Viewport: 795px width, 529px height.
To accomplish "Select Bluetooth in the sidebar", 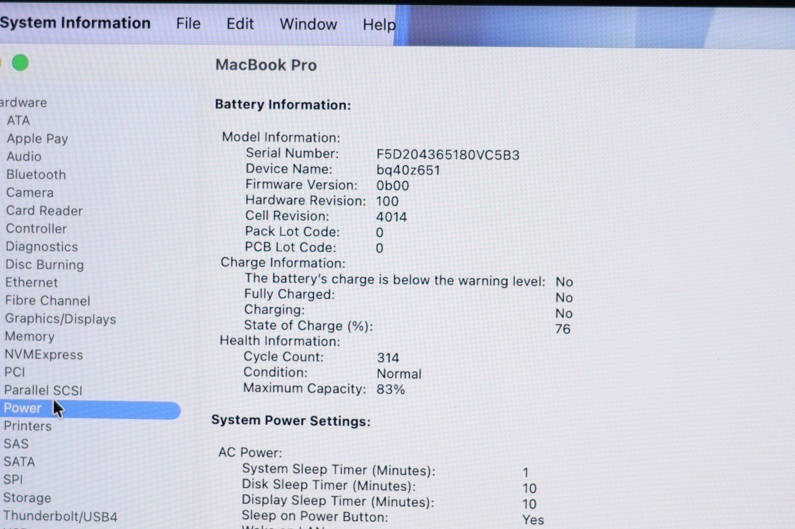I will pos(36,175).
